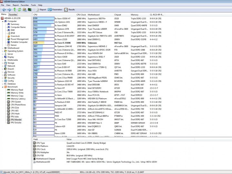Select the Sensor tree item

tap(14, 45)
